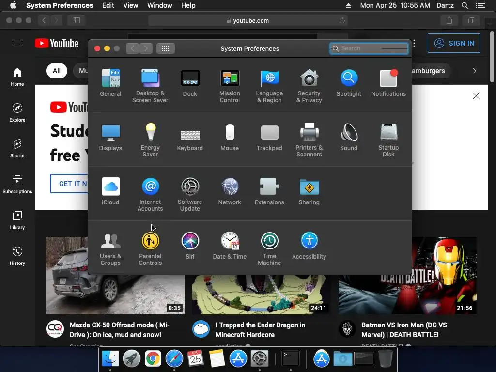
Task: Open Trash from the Dock
Action: (x=385, y=359)
